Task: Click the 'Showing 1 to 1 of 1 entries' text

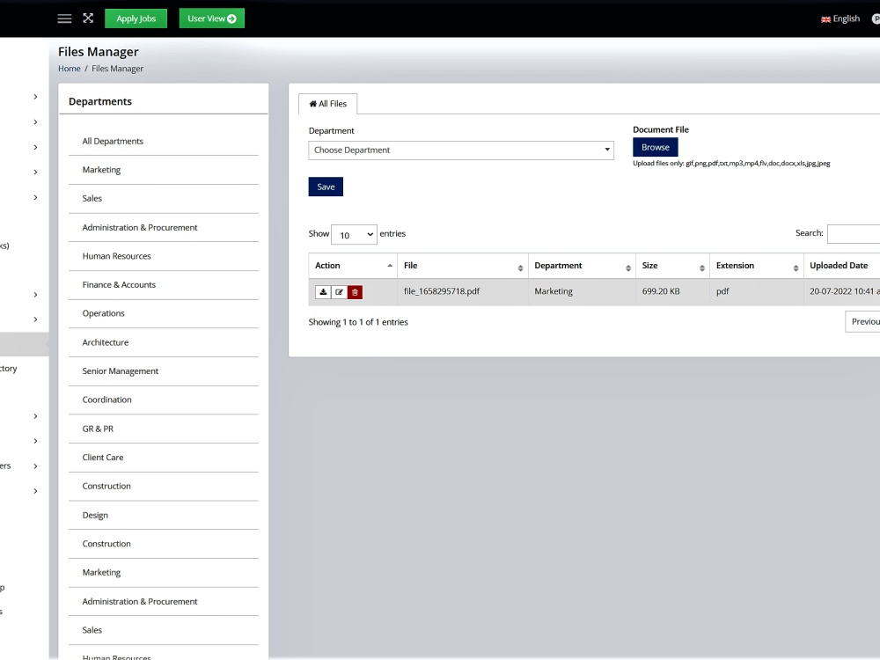Action: click(x=358, y=322)
